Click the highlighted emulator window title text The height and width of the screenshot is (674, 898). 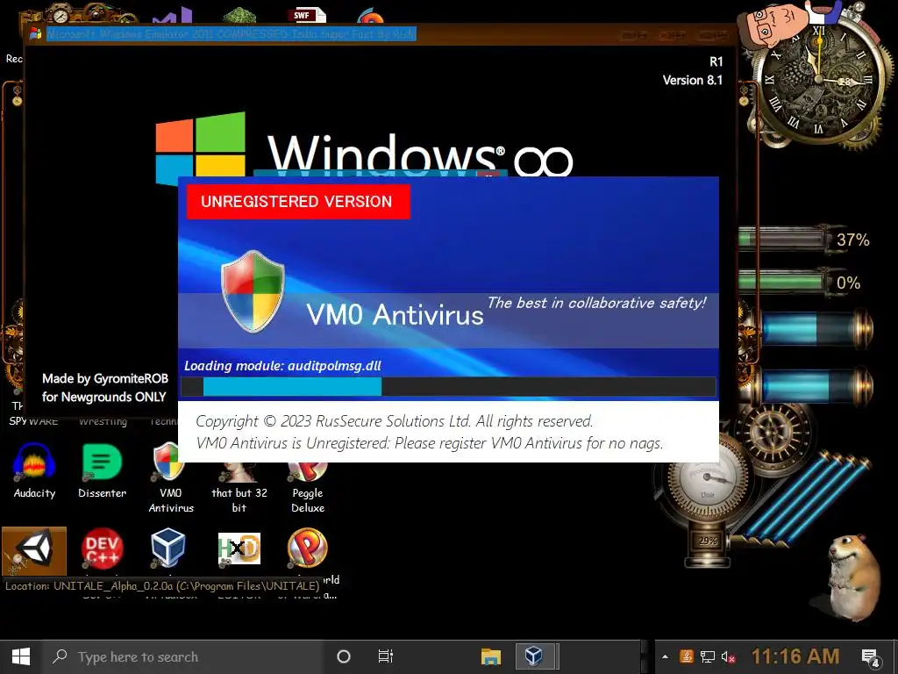[x=232, y=34]
